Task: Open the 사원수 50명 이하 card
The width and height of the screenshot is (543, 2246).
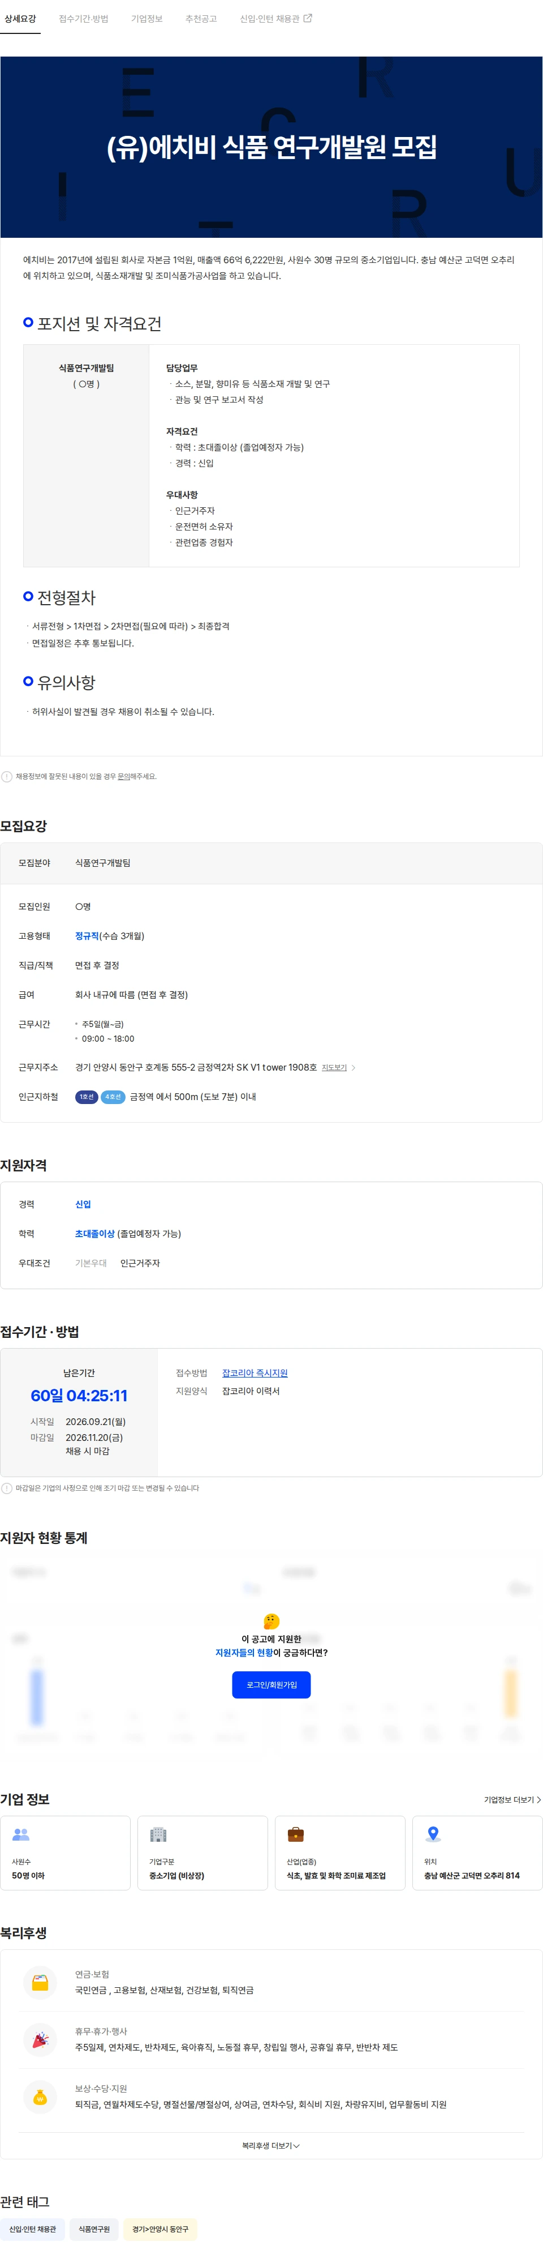Action: point(66,1853)
